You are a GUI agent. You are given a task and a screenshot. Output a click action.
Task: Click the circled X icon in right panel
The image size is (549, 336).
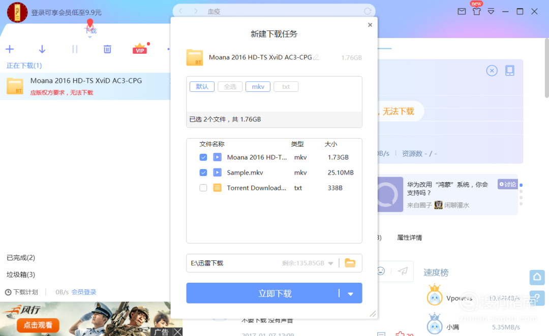[492, 71]
